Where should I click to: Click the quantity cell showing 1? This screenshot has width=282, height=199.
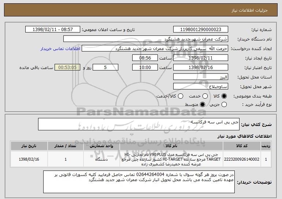pos(66,159)
